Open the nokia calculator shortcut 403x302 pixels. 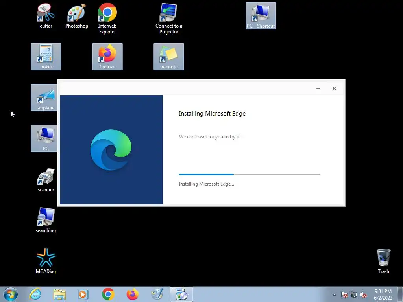point(46,57)
